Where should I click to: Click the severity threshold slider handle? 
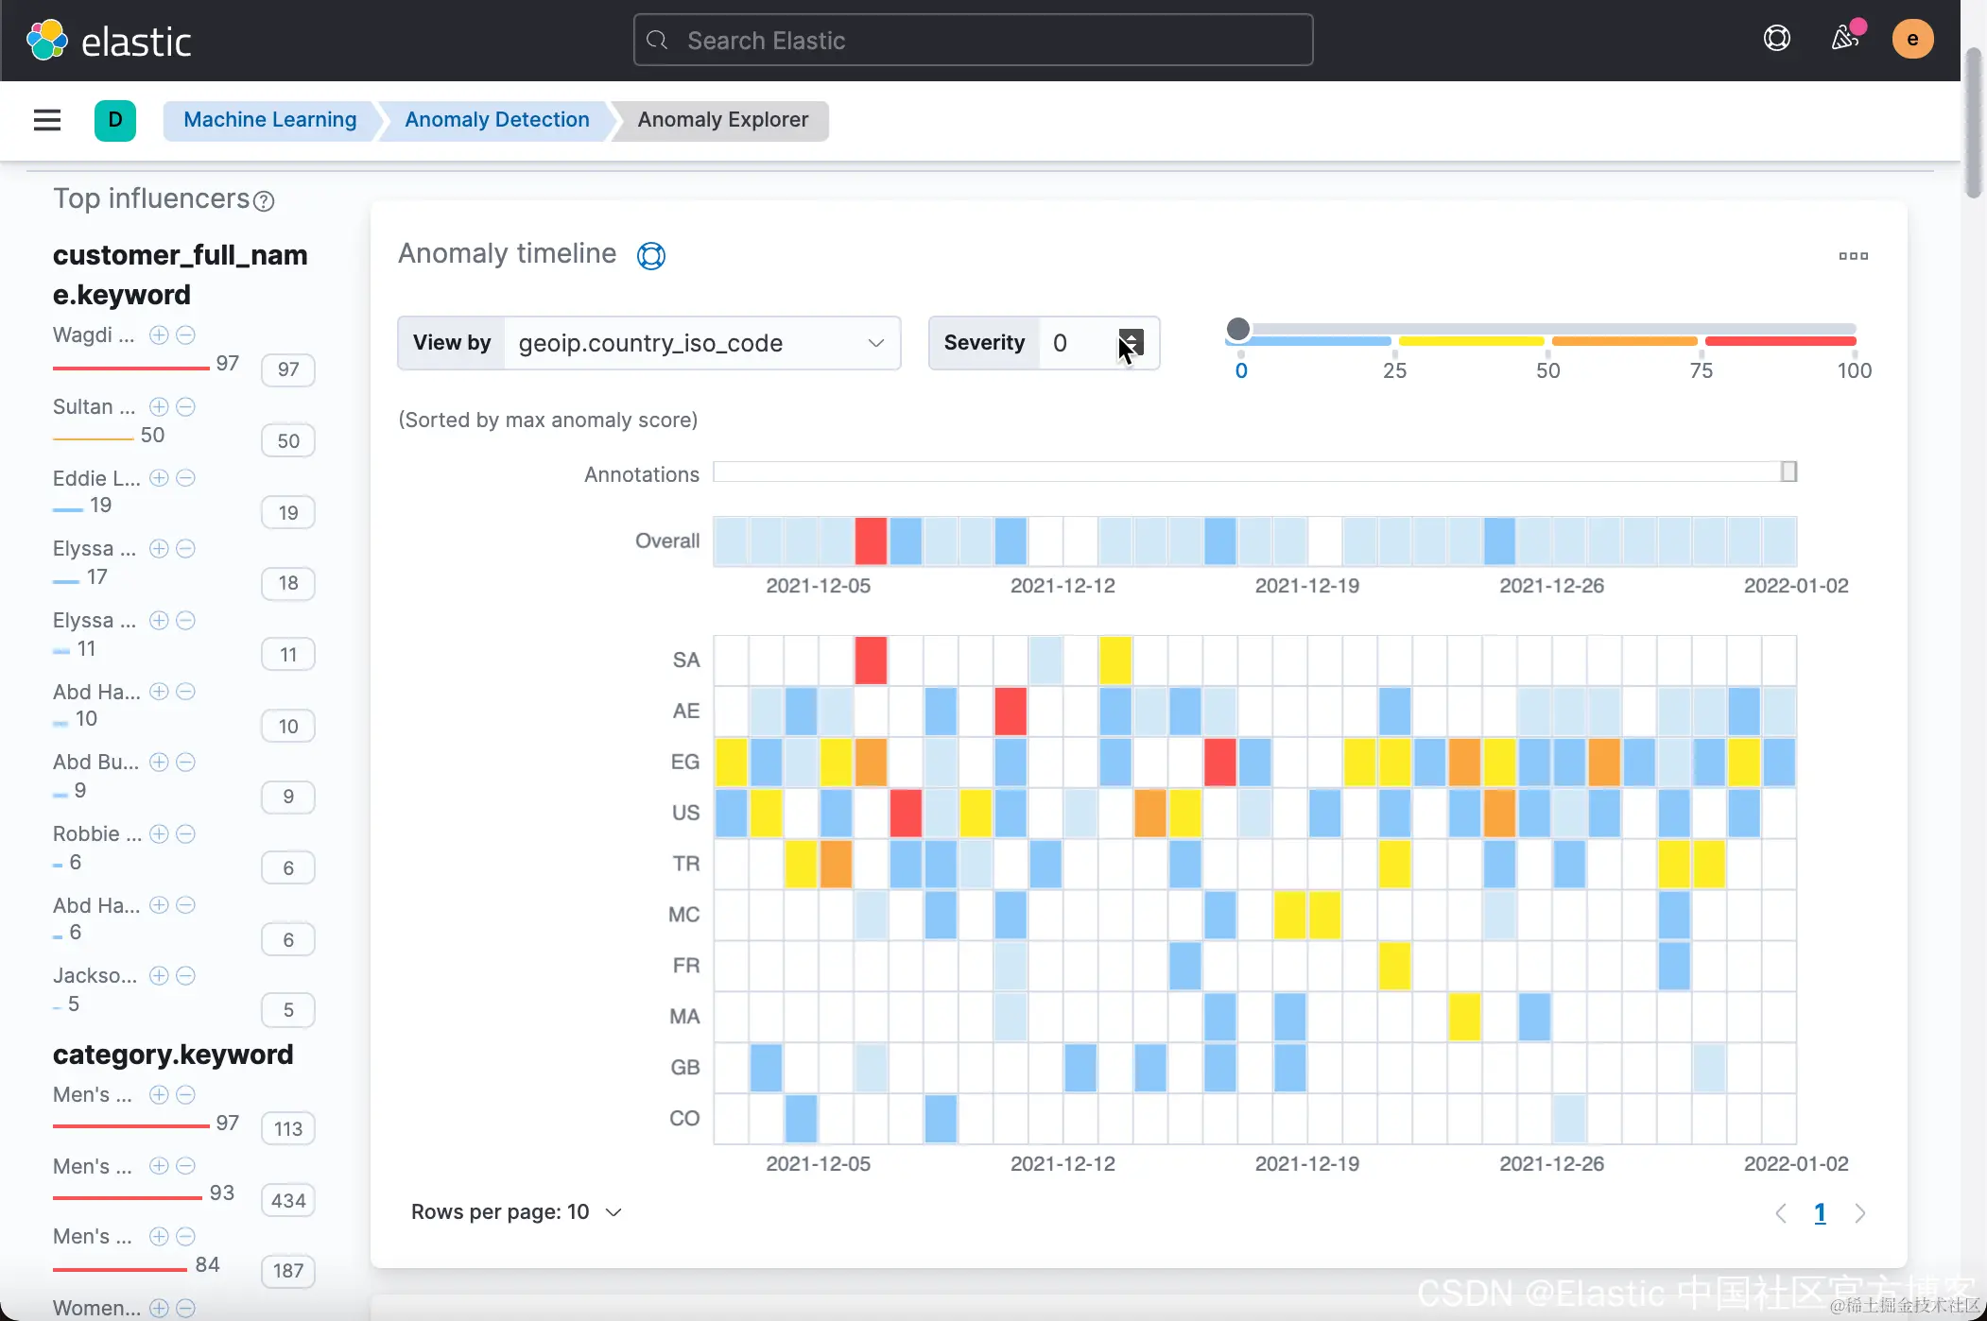(x=1237, y=329)
